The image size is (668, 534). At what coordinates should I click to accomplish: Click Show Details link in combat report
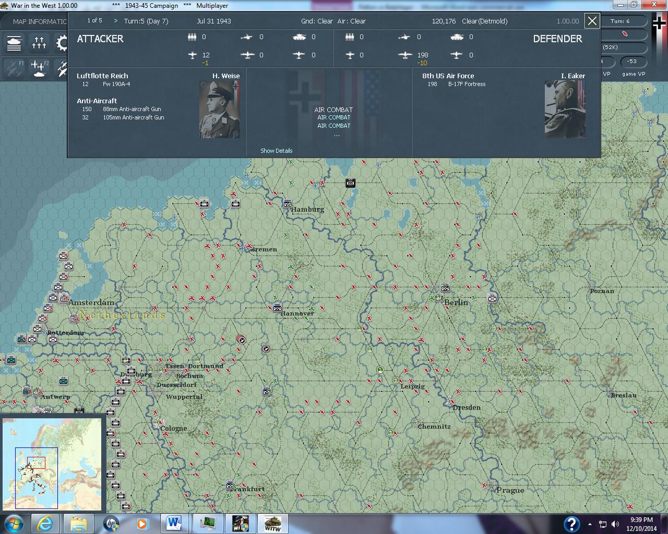point(276,151)
